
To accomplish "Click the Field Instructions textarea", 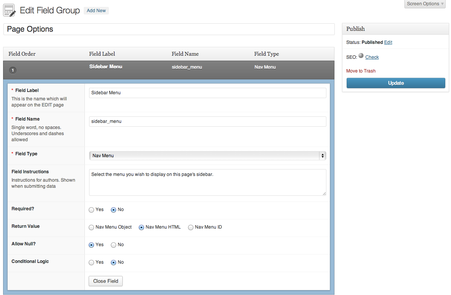I will [208, 182].
